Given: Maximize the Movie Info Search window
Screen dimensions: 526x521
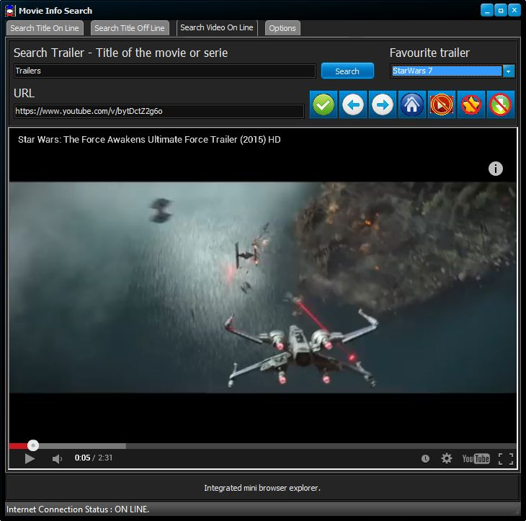Looking at the screenshot, I should (501, 11).
